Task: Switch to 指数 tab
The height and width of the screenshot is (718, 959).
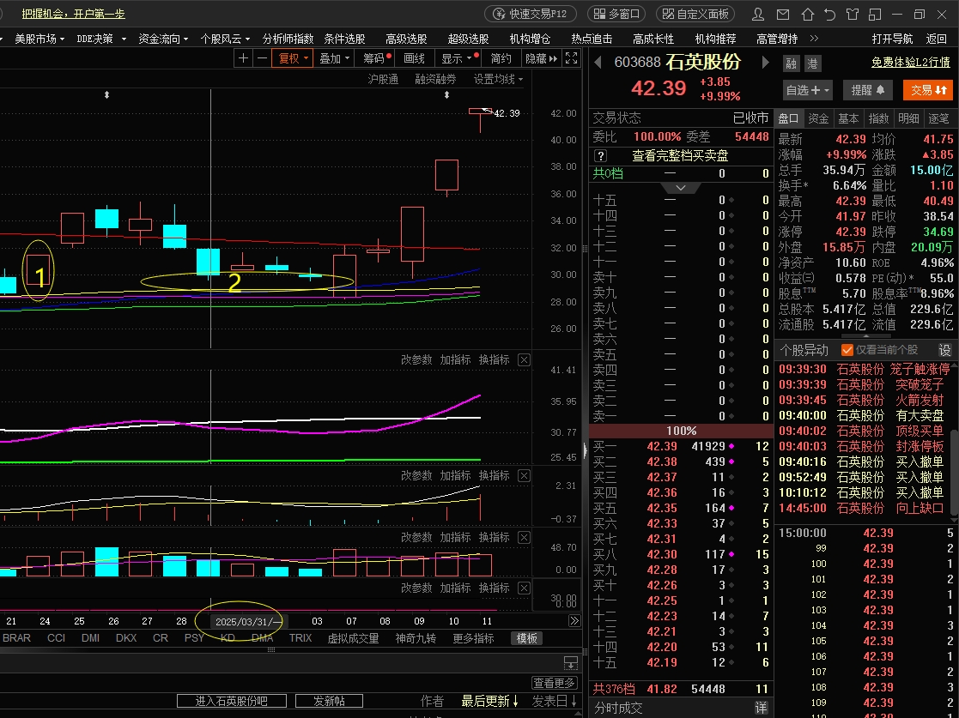Action: [x=878, y=118]
